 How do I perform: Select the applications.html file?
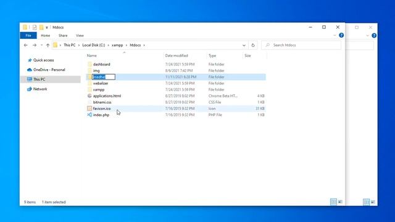pyautogui.click(x=107, y=96)
